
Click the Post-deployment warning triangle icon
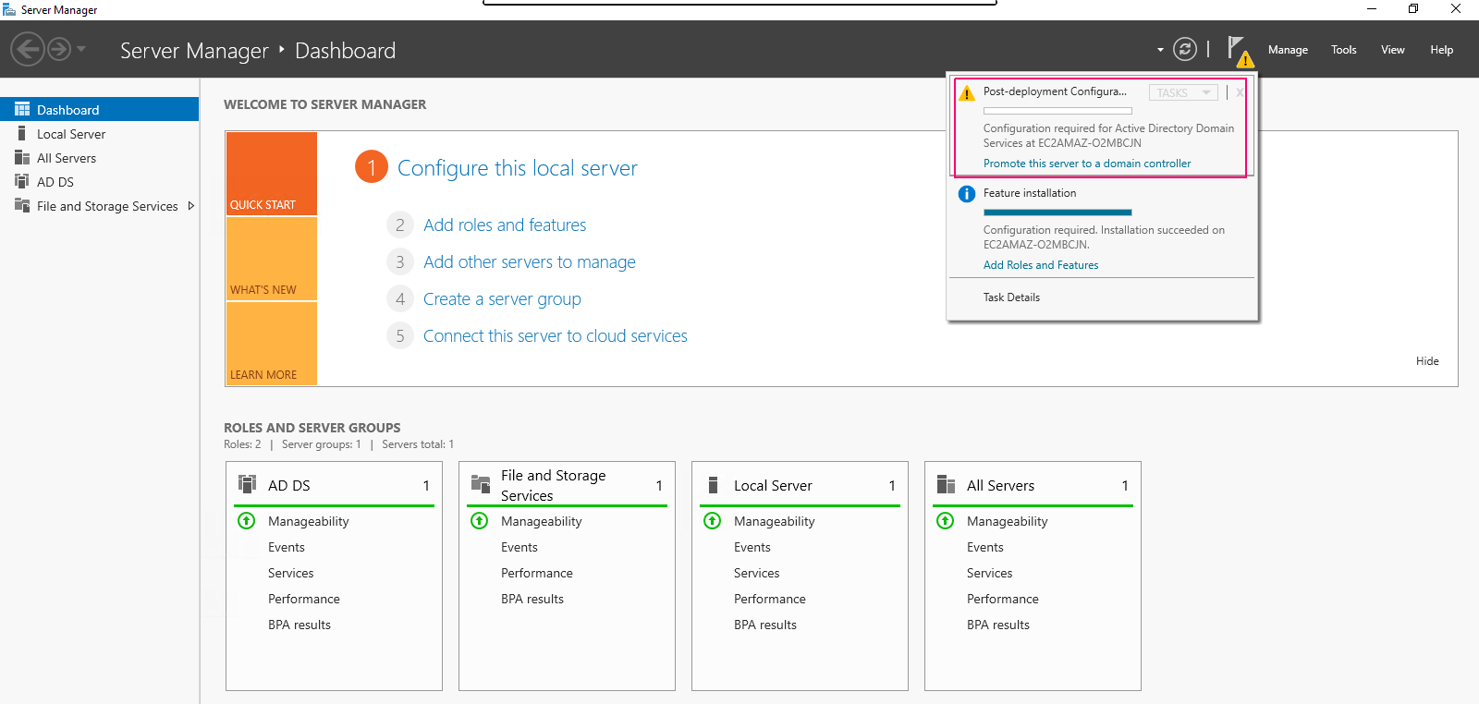(967, 93)
